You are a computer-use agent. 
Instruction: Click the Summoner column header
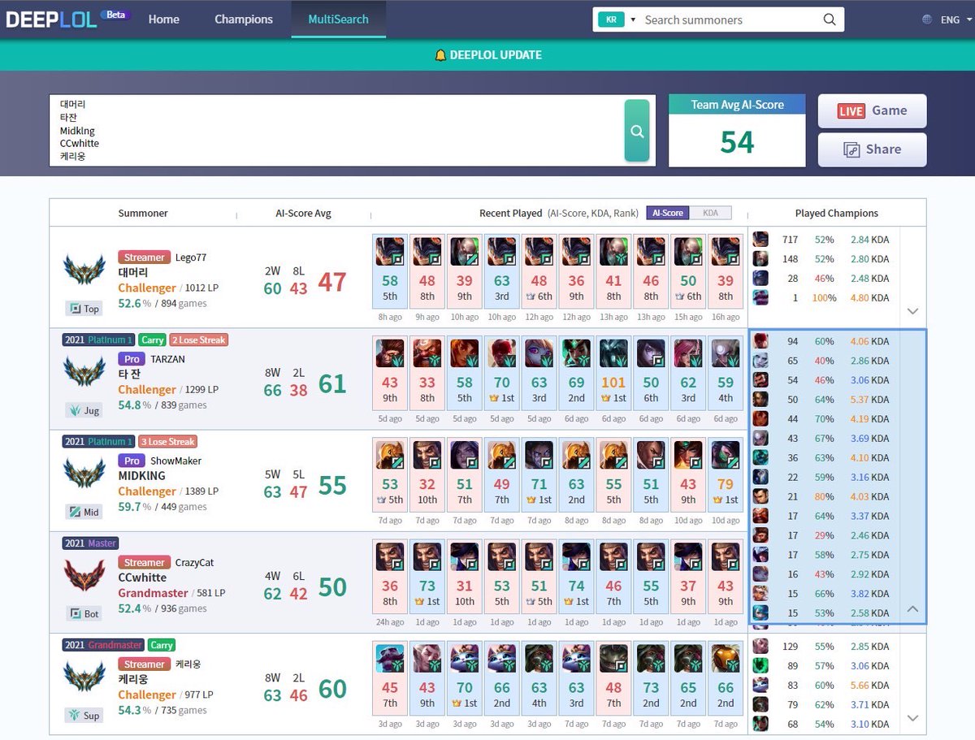[143, 213]
